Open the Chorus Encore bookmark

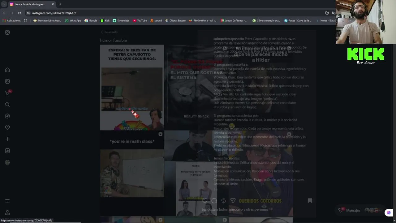tap(175, 21)
